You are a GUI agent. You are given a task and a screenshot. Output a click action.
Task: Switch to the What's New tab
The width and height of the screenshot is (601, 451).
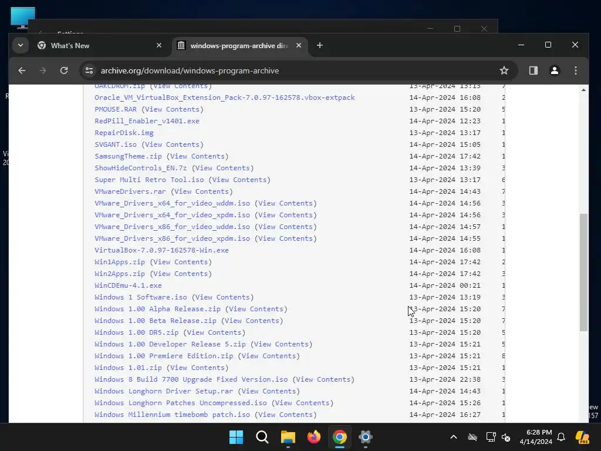[100, 46]
